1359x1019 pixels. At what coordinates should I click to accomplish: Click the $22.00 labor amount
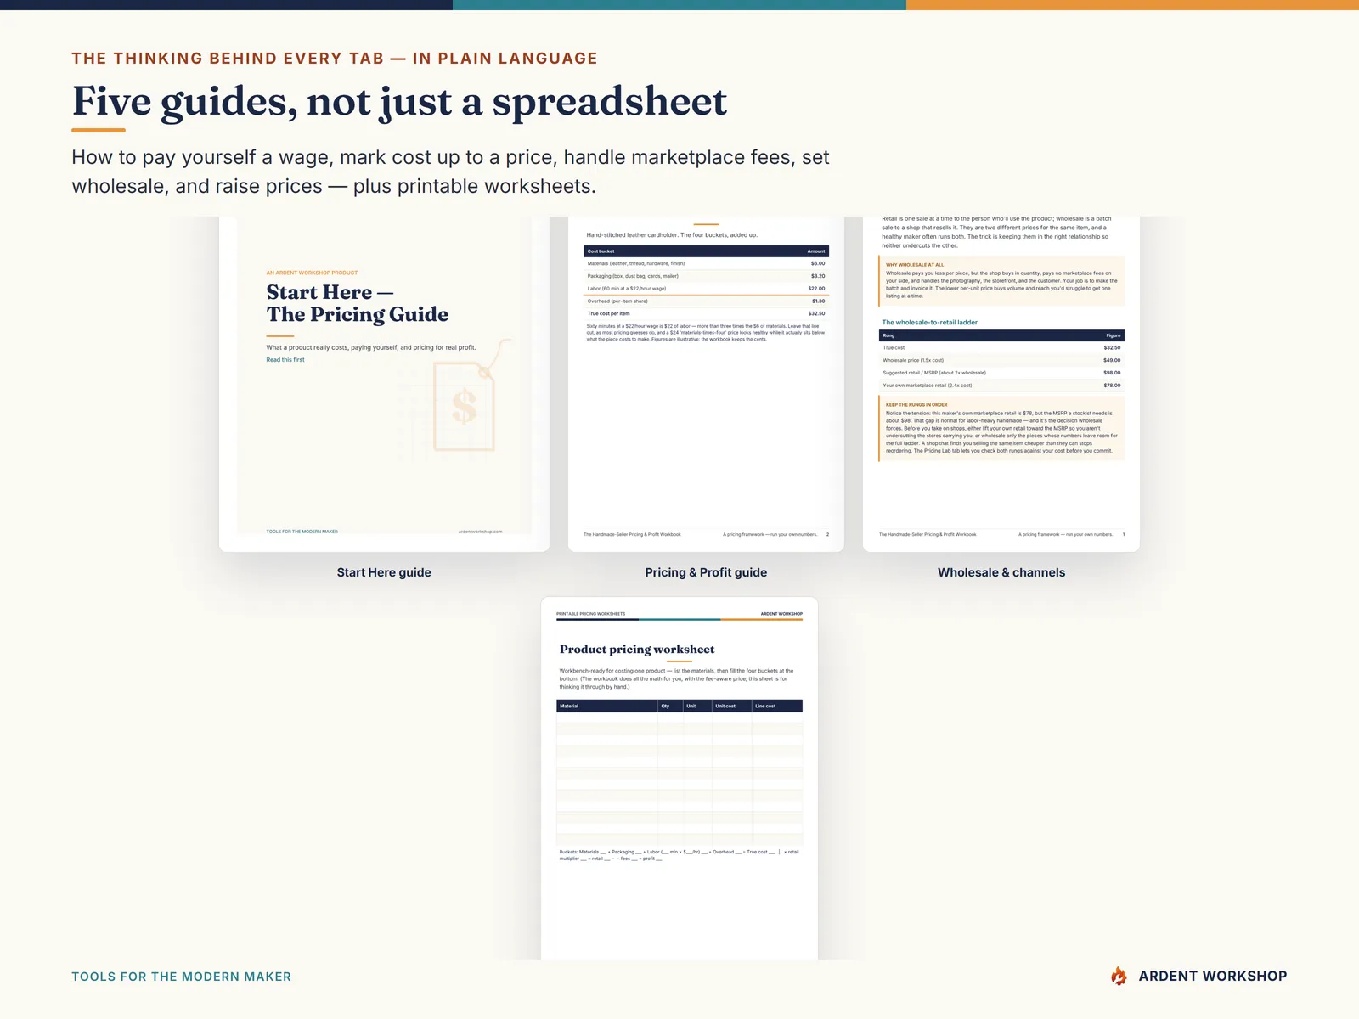(816, 289)
